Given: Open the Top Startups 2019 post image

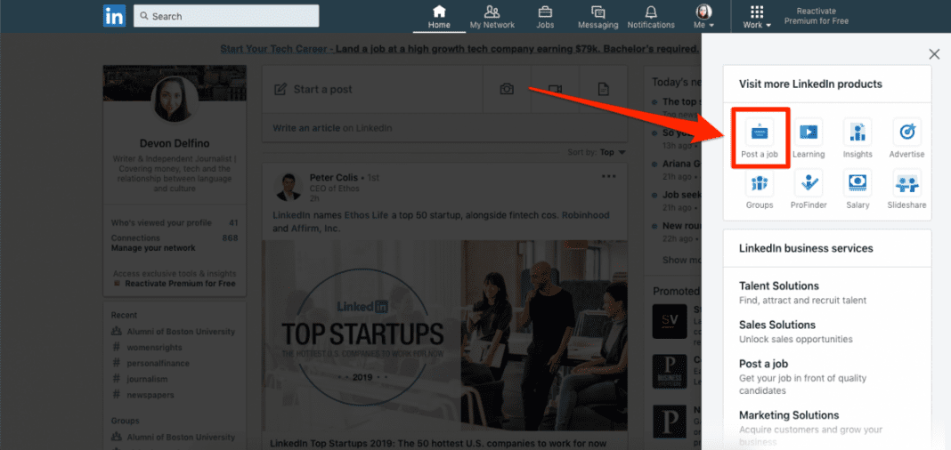Looking at the screenshot, I should coord(444,335).
